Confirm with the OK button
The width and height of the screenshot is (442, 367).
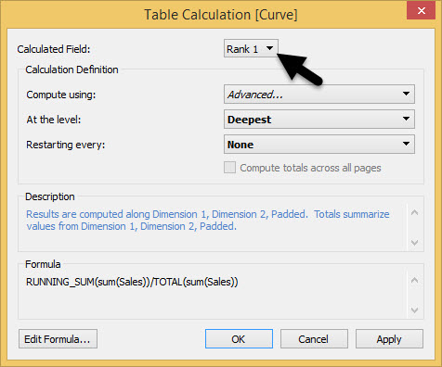click(x=239, y=339)
